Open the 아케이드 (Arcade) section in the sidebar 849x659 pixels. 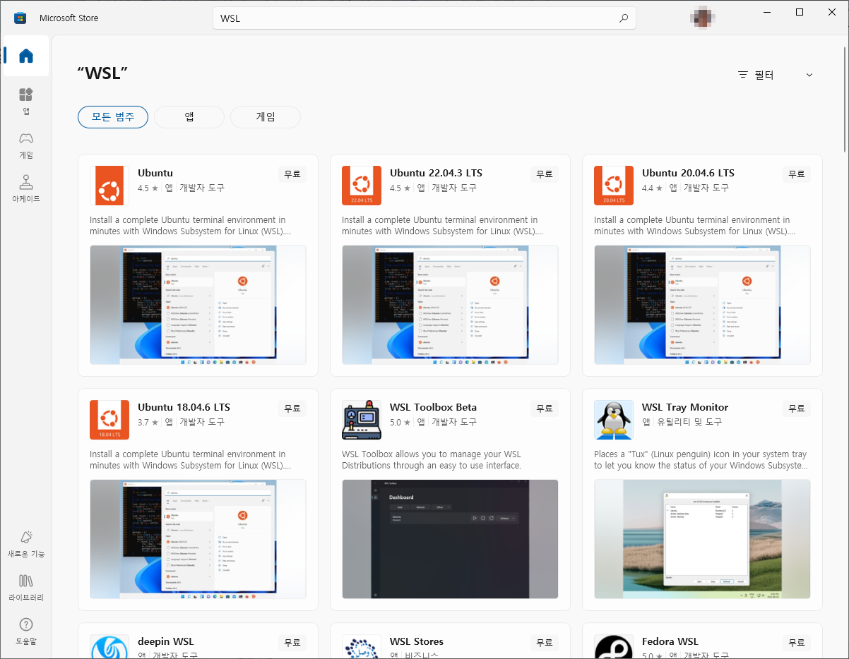(x=26, y=188)
